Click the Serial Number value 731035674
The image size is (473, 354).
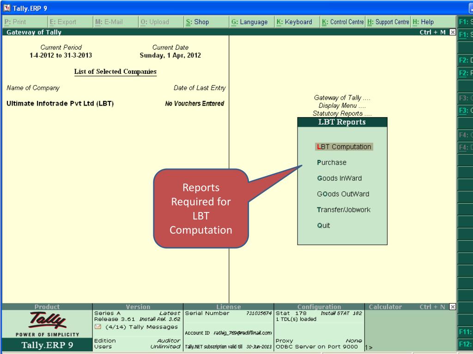(x=259, y=313)
